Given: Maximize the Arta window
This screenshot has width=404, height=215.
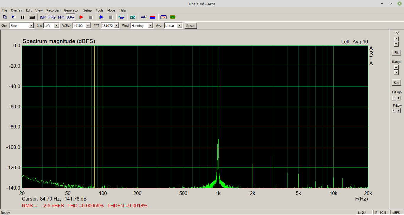Looking at the screenshot, I should (x=391, y=4).
